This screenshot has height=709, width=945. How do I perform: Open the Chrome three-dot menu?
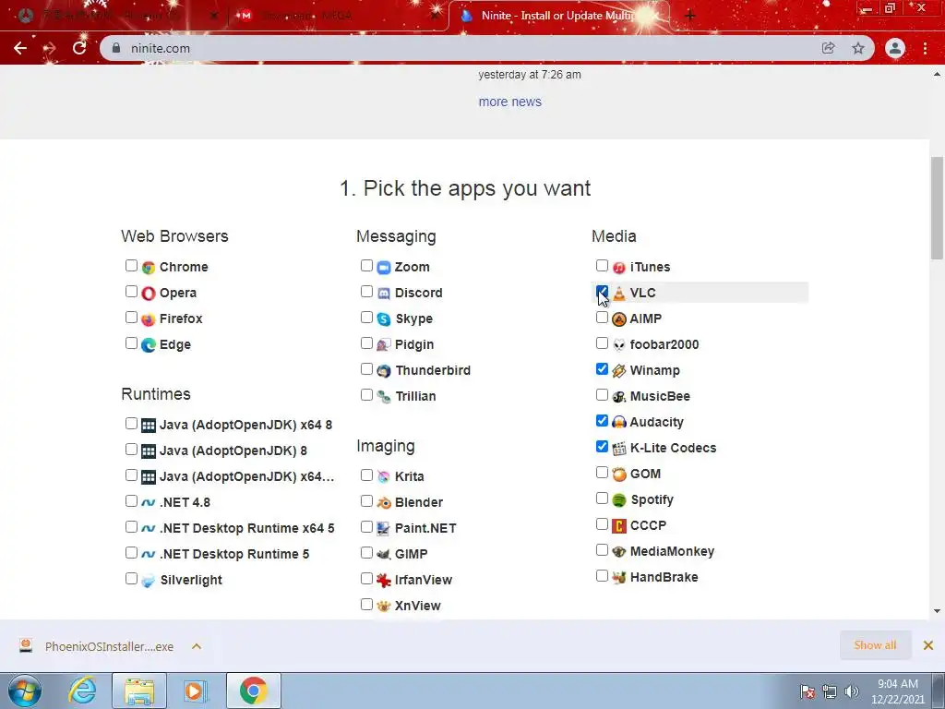pyautogui.click(x=925, y=48)
